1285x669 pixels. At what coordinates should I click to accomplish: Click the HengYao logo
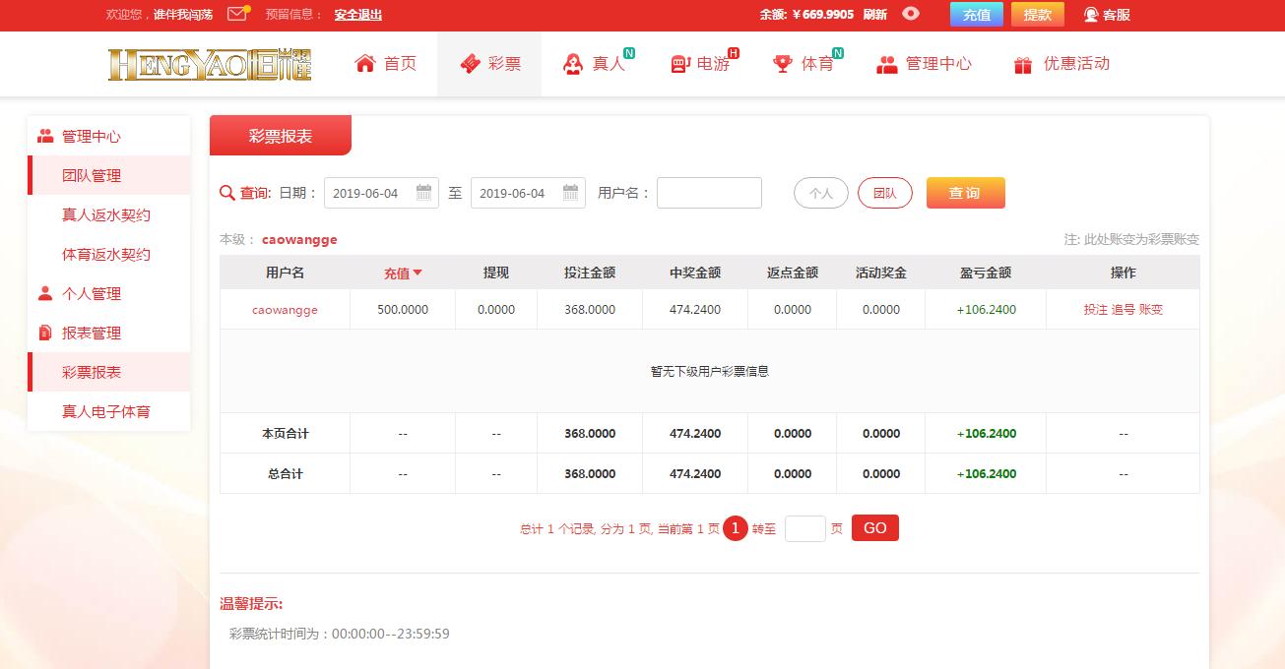click(x=210, y=64)
